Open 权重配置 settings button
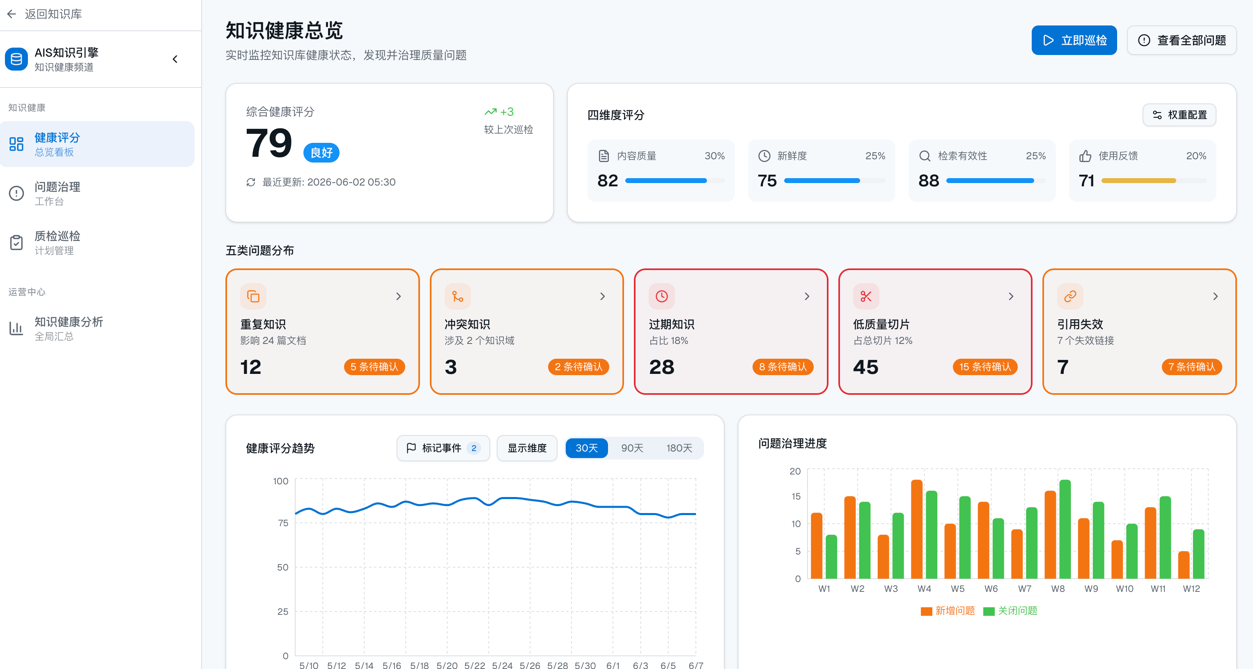This screenshot has width=1253, height=669. (x=1179, y=115)
